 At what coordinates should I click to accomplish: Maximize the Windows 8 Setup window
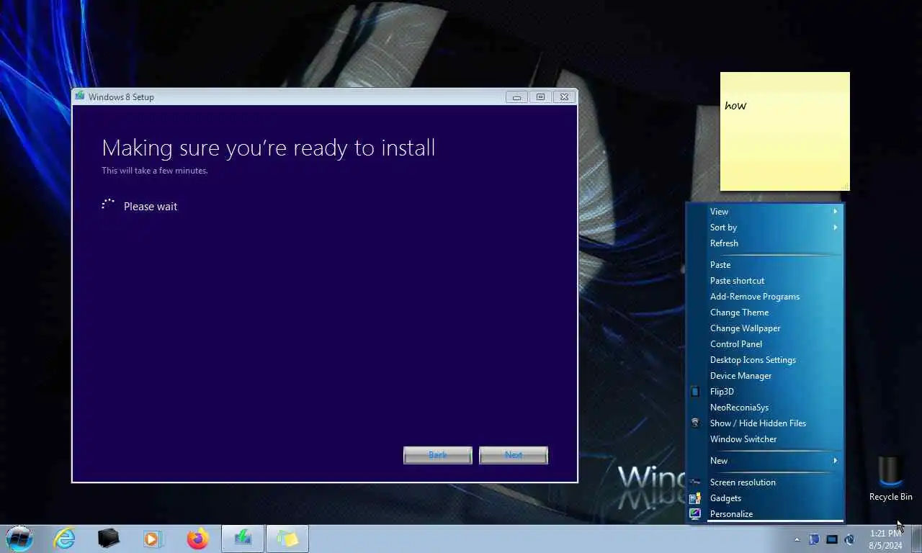click(x=540, y=97)
